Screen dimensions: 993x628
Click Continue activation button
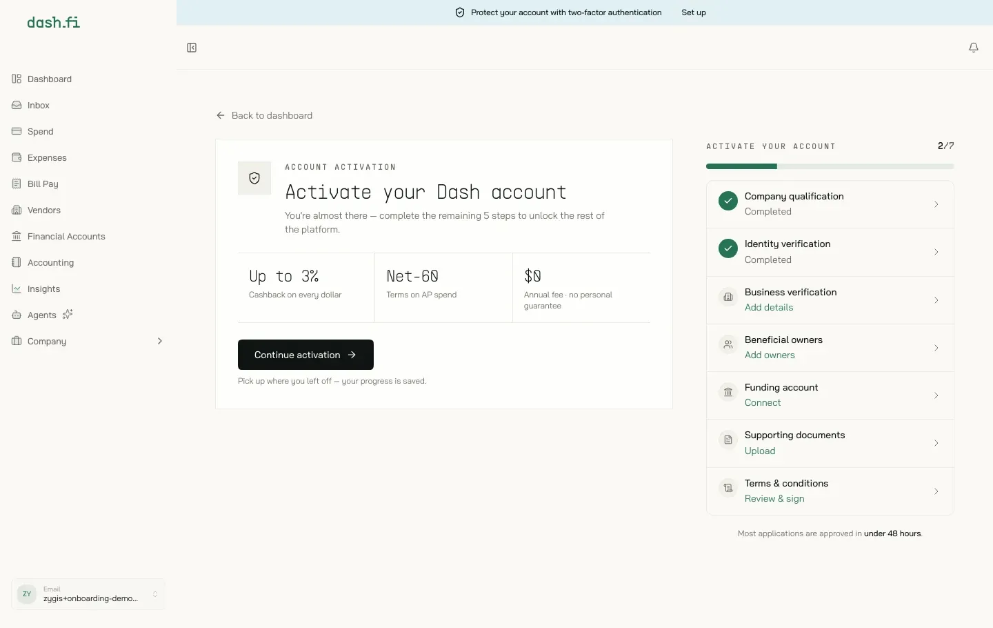305,355
